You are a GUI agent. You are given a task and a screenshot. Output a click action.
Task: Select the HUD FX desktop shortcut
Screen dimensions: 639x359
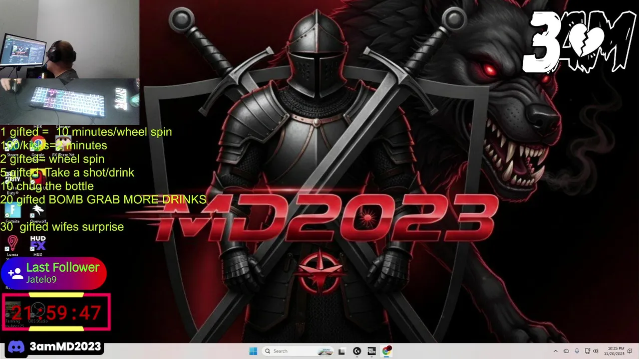[x=38, y=246]
